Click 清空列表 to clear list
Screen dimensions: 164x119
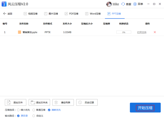(63, 102)
